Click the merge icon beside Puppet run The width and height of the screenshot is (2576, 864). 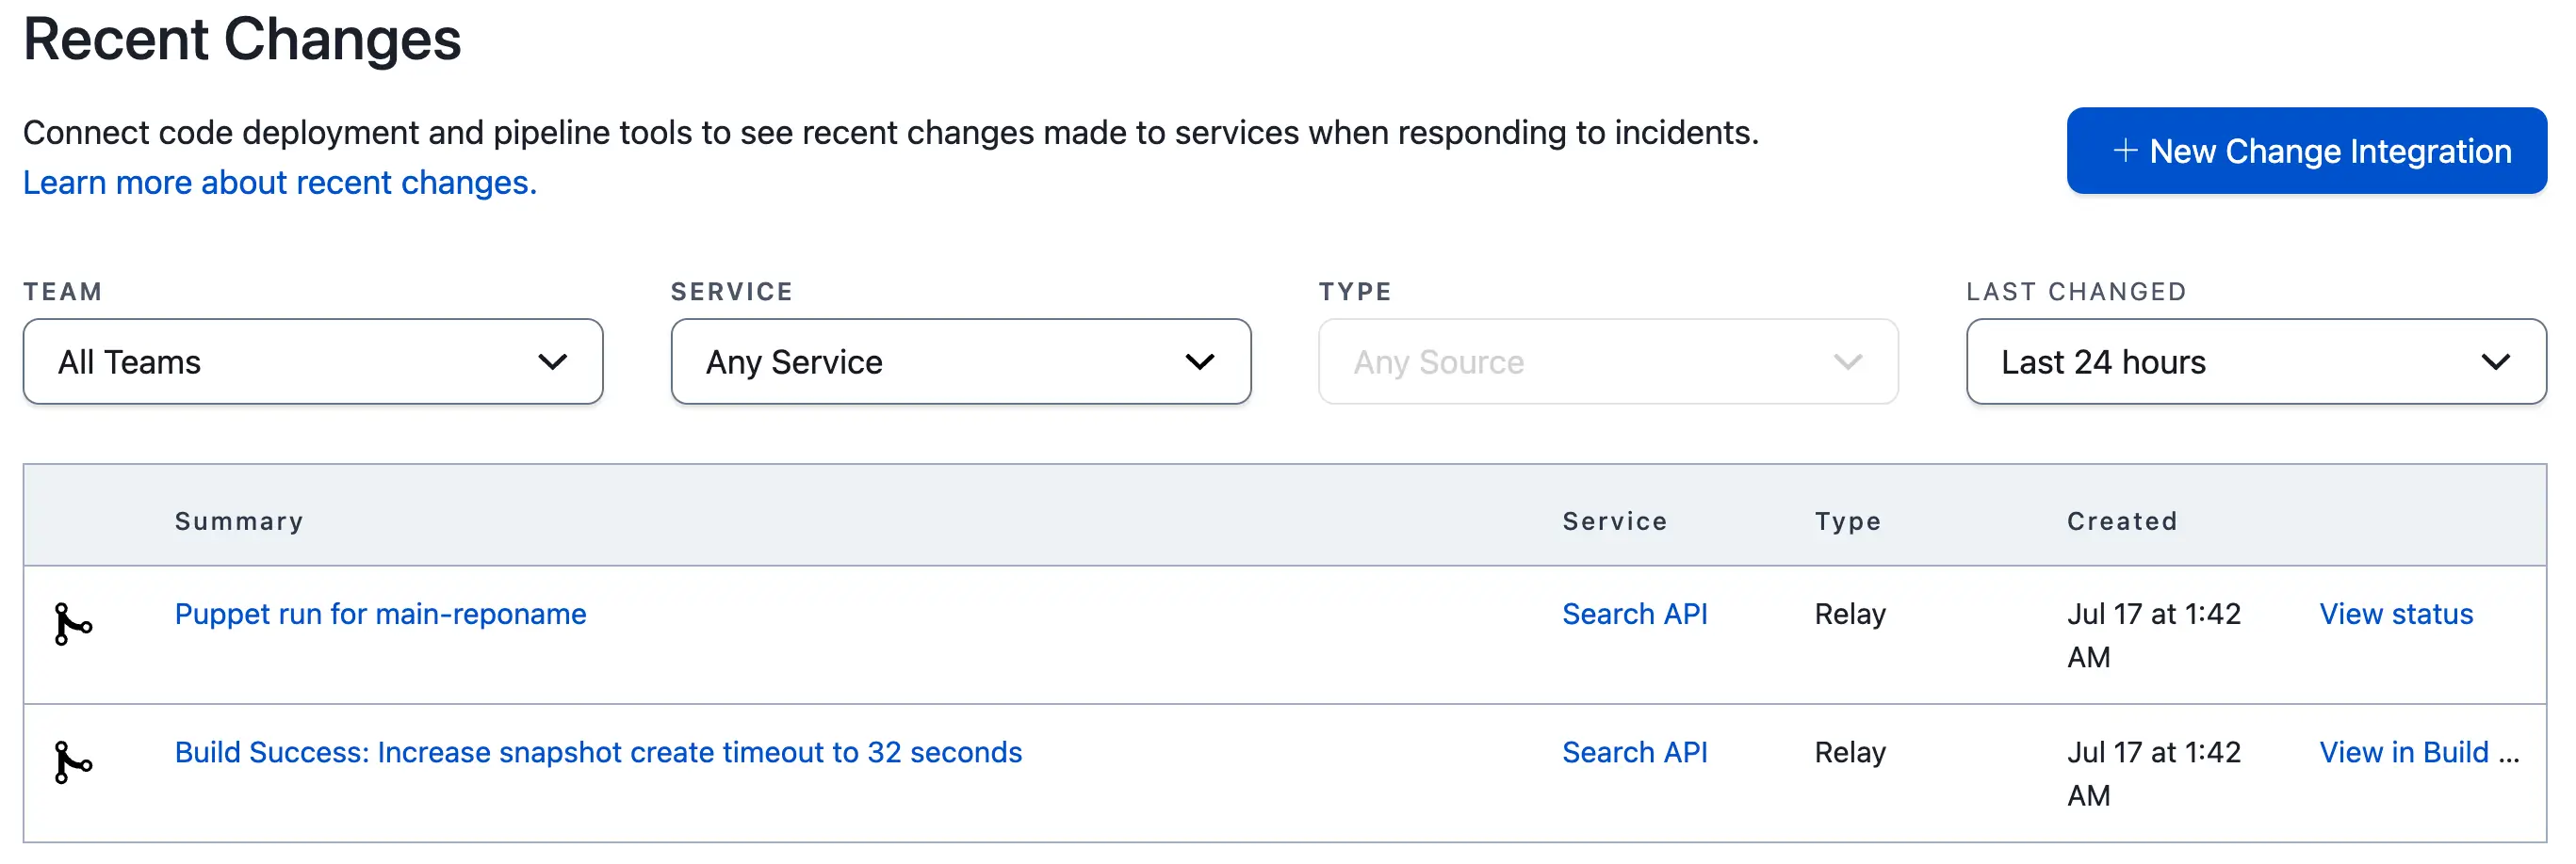pos(72,624)
